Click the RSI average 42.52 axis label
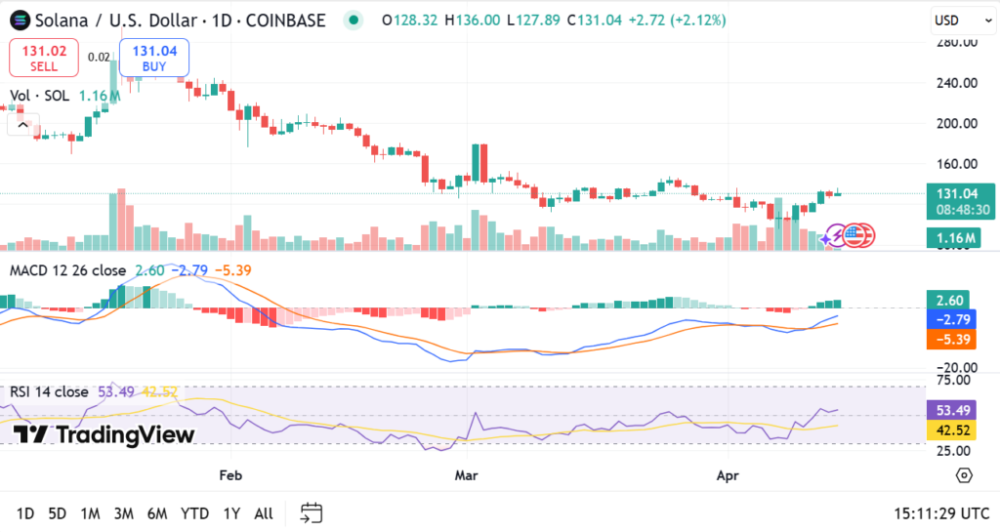The width and height of the screenshot is (1000, 532). (951, 430)
